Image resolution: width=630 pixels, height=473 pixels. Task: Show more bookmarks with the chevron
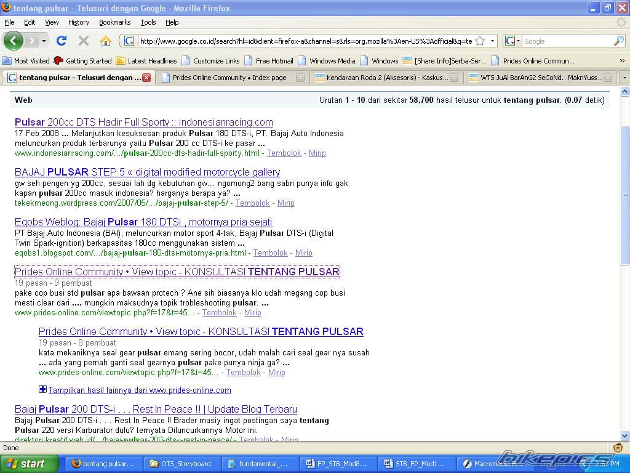622,61
